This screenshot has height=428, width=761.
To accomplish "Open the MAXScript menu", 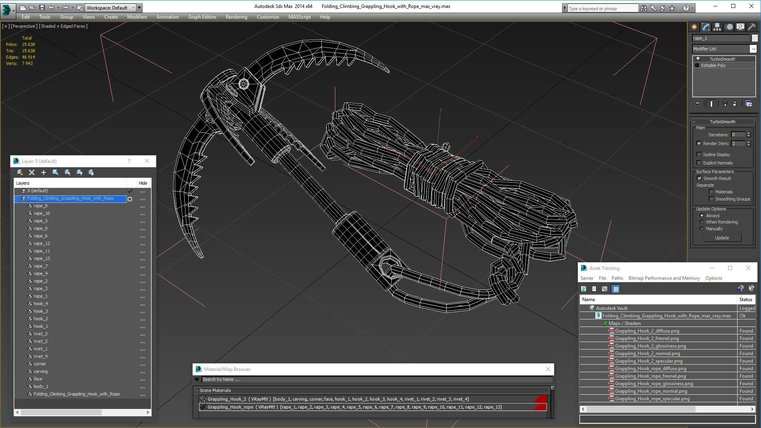I will coord(299,17).
